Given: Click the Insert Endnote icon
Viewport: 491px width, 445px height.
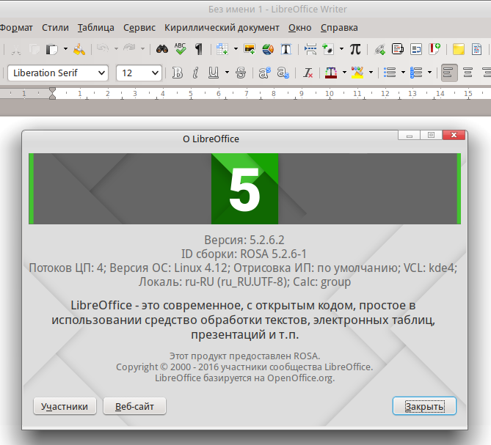Looking at the screenshot, I should click(416, 49).
